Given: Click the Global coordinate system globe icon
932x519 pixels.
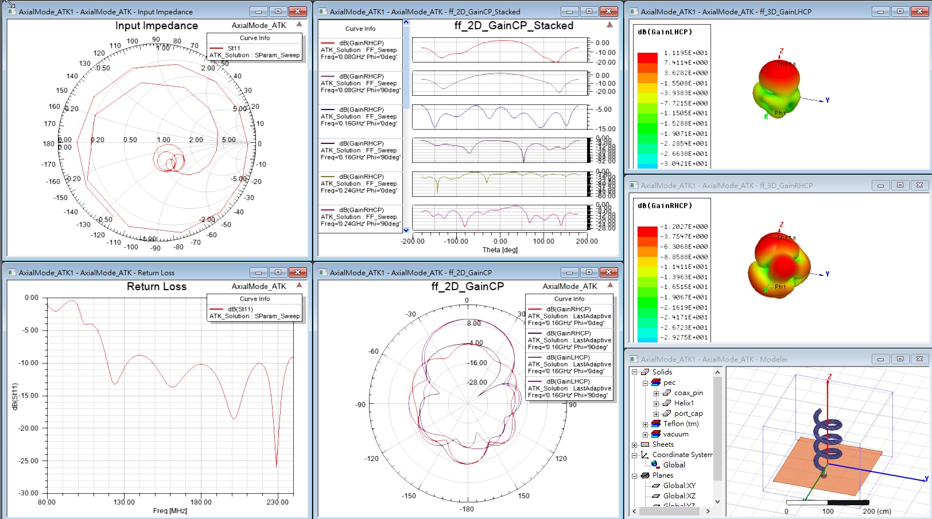Looking at the screenshot, I should (x=655, y=465).
